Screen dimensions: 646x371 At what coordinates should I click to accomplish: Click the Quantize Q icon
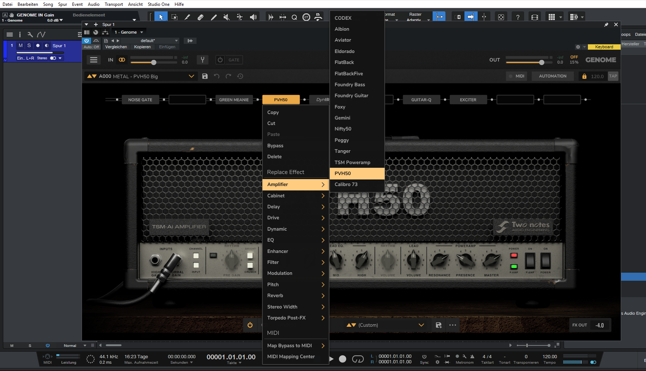click(294, 17)
